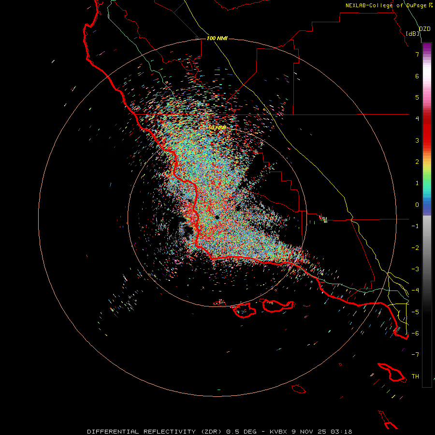This screenshot has width=435, height=435.
Task: Click the [dB] unit label
Action: [x=413, y=33]
